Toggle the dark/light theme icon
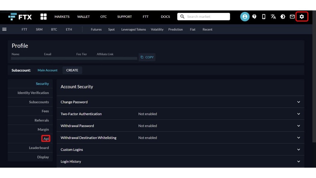Image resolution: width=316 pixels, height=178 pixels. (283, 17)
